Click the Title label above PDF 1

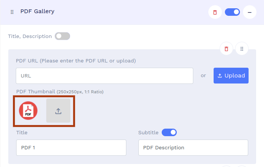coord(22,132)
